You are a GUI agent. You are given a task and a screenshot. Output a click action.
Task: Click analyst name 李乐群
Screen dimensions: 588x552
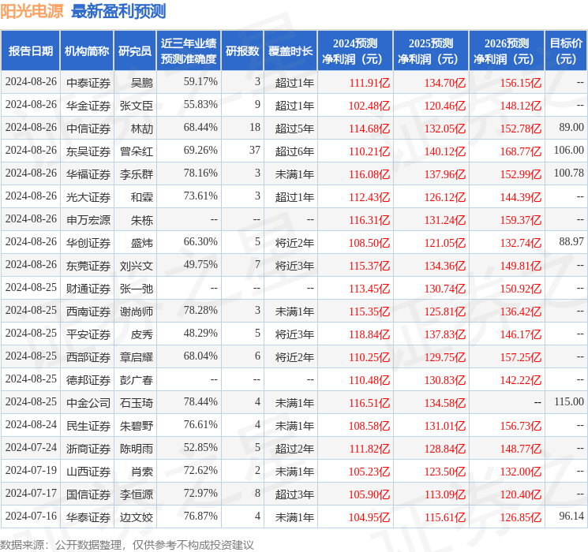tap(136, 174)
